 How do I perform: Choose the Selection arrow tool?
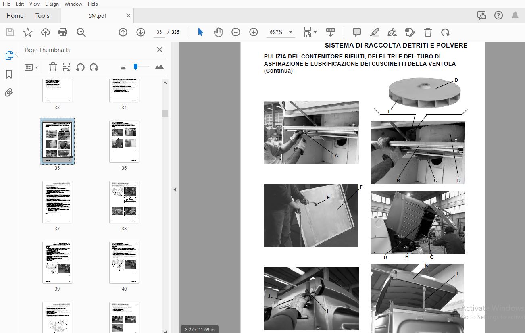coord(200,32)
